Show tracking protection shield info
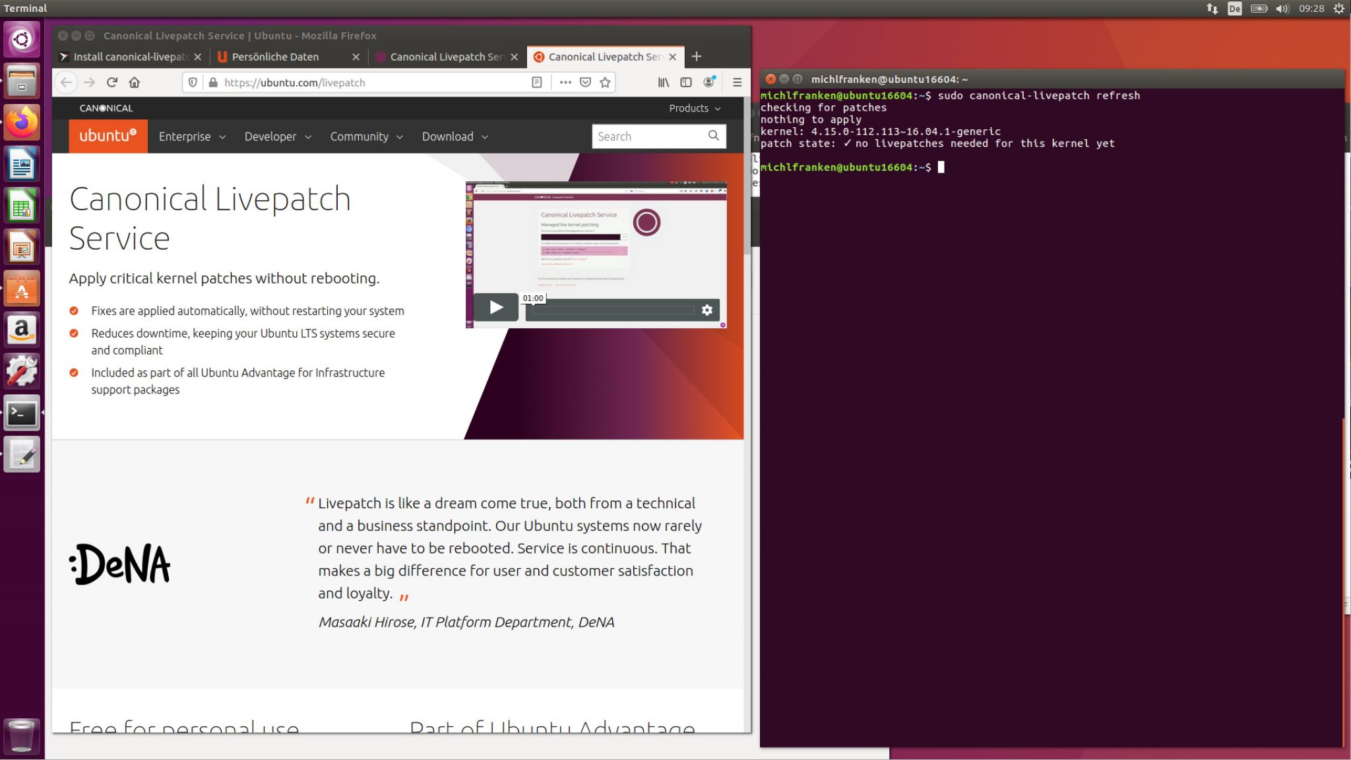The width and height of the screenshot is (1351, 760). [193, 82]
